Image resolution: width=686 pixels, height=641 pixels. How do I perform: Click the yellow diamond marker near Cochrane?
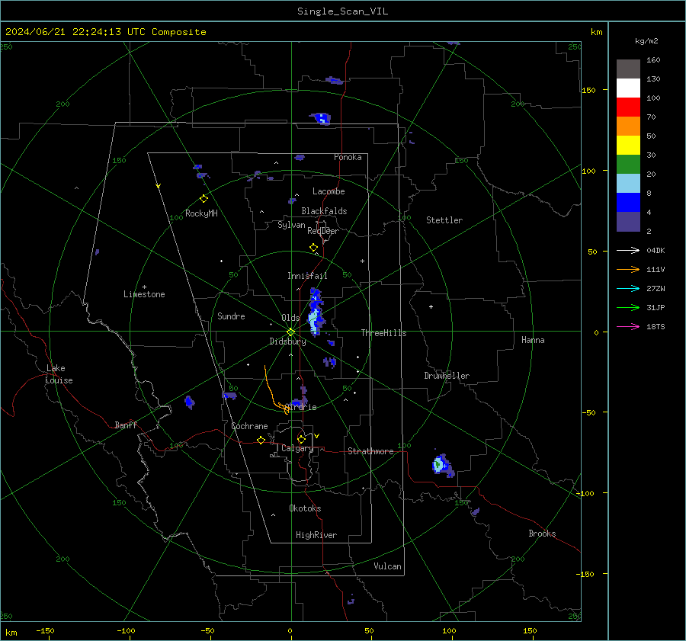pyautogui.click(x=261, y=440)
